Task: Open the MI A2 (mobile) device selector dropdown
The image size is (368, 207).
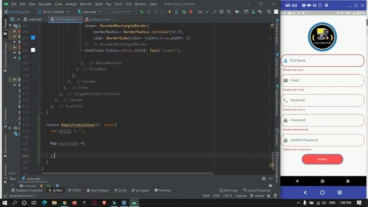Action: (x=53, y=11)
